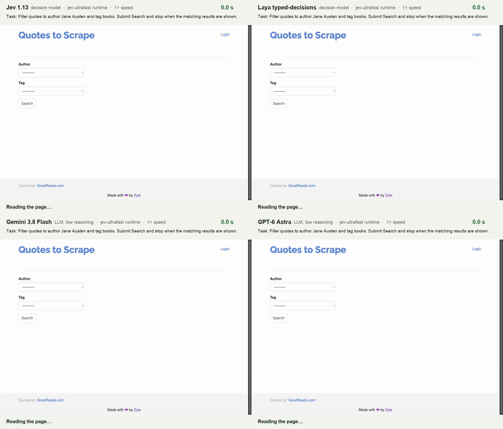This screenshot has height=429, width=503.
Task: Open Zyte link in Gemini 3.8 Flash panel
Action: pos(137,410)
